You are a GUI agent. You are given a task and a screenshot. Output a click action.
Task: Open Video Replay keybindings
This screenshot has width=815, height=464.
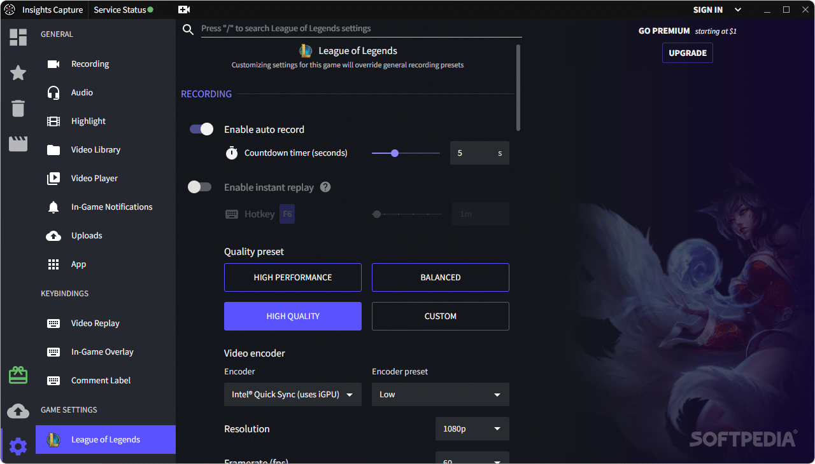[x=106, y=324]
